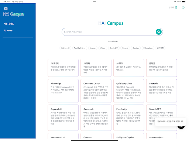Open the Socratic service card
The image size is (189, 142).
tap(162, 91)
